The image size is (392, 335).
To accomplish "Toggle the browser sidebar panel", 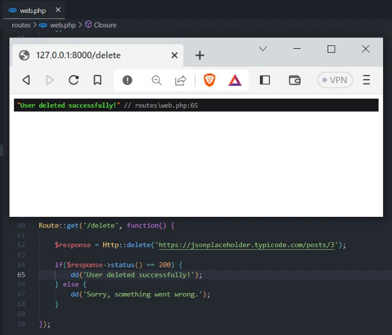I will (x=265, y=80).
